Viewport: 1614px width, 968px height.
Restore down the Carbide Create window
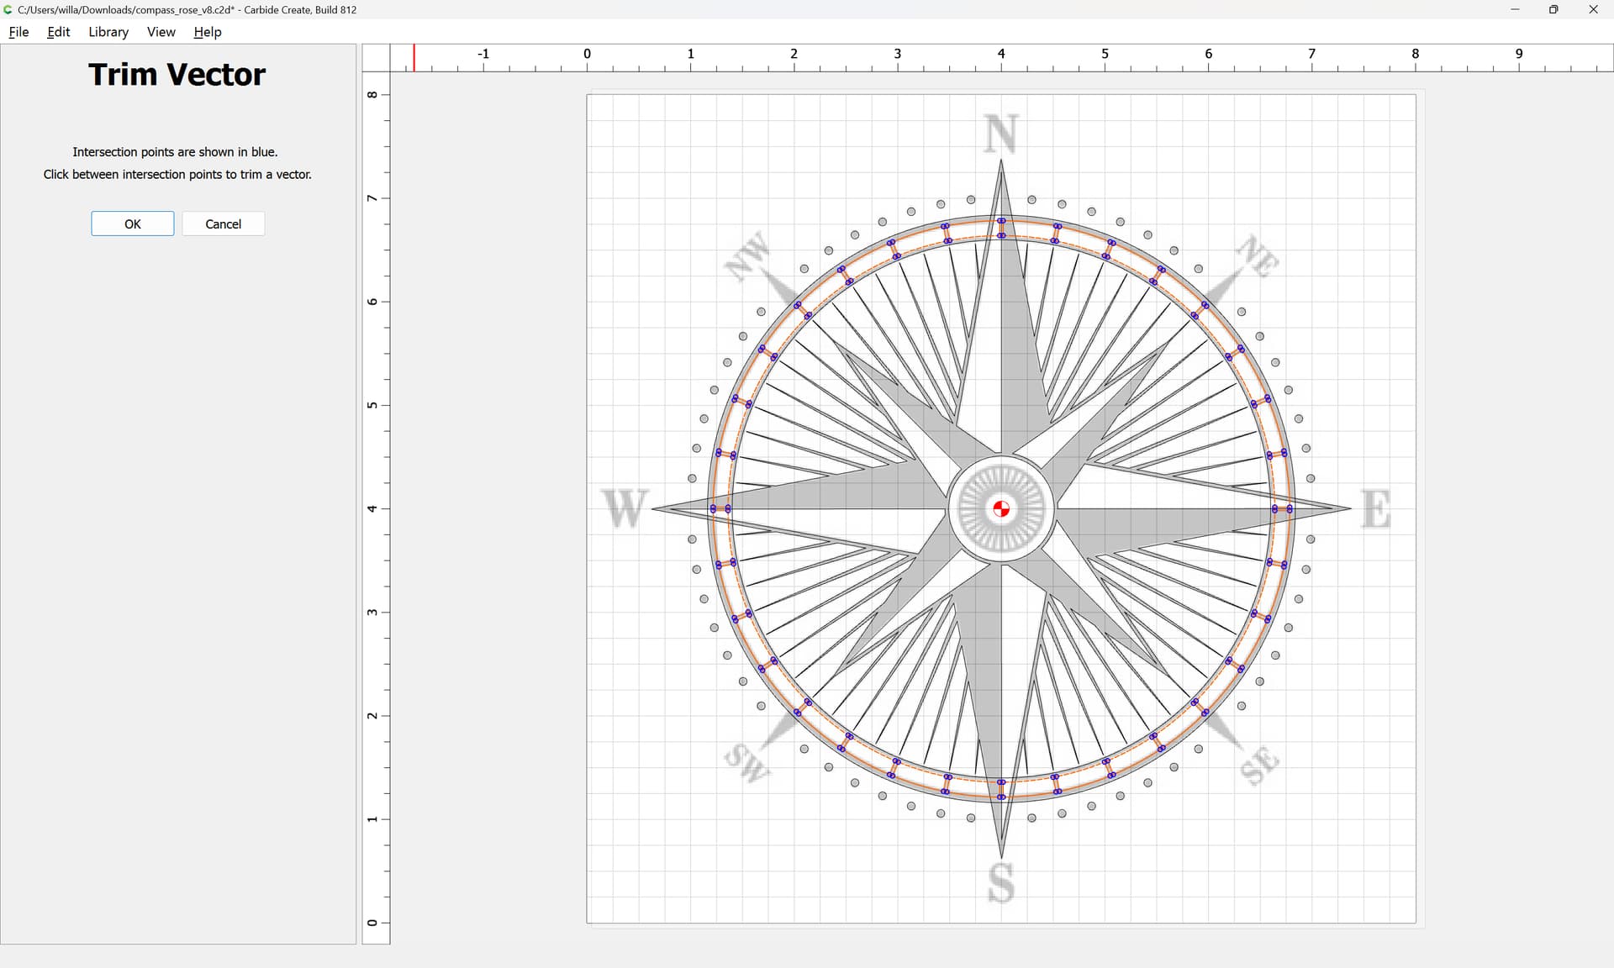[x=1553, y=9]
